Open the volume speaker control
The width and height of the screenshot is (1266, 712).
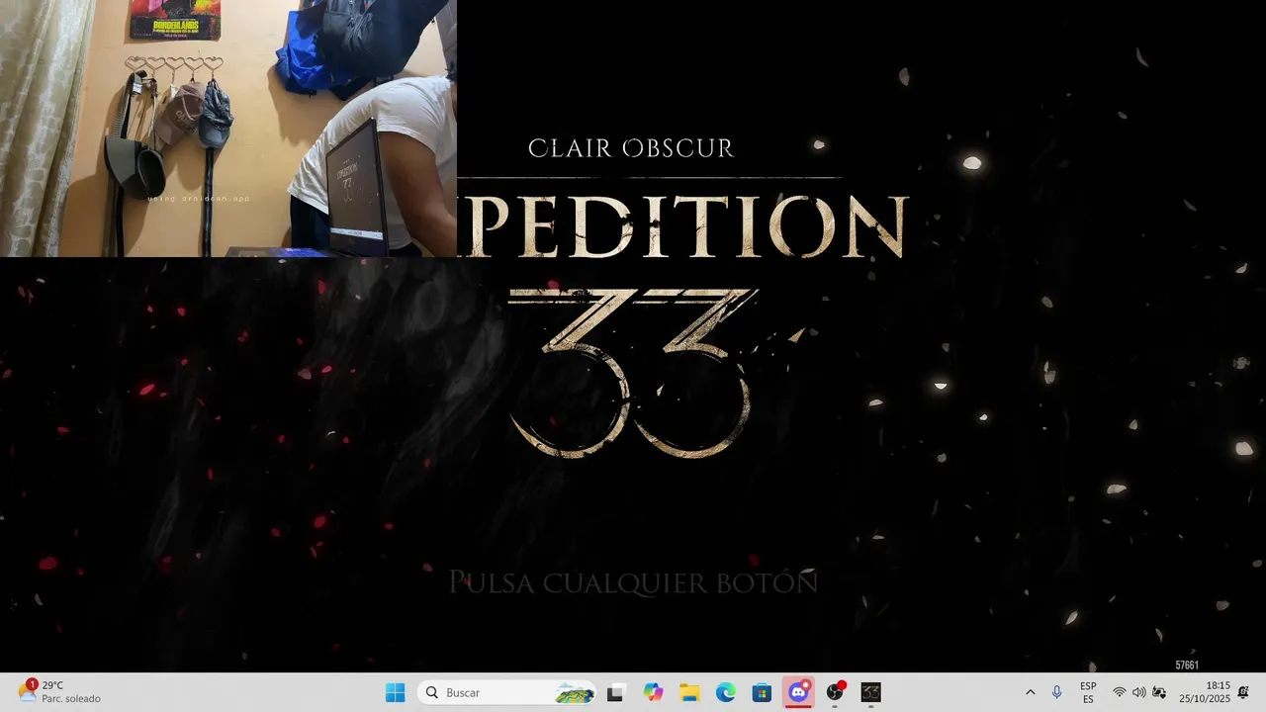(x=1138, y=692)
